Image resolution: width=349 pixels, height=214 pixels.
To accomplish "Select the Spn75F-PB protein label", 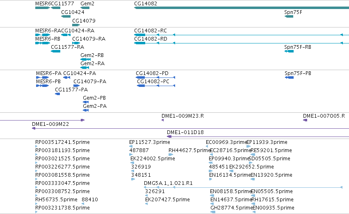I will [298, 73].
